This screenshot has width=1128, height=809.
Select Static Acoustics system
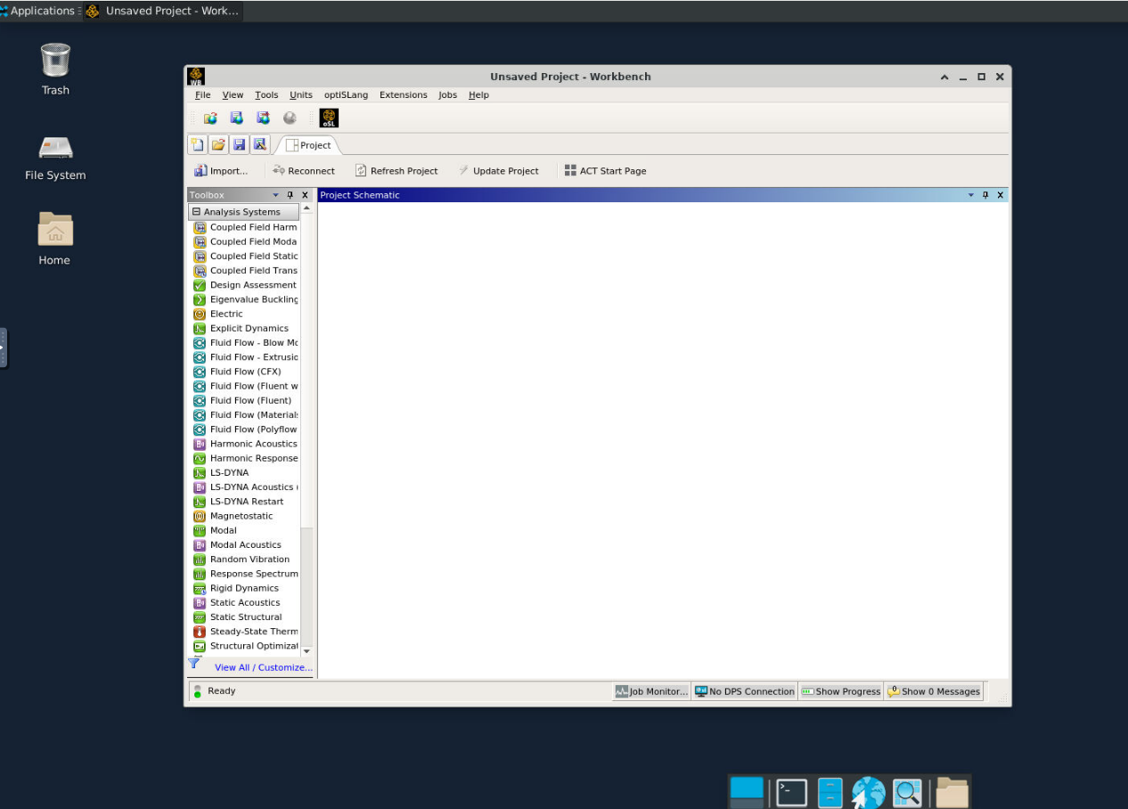[x=245, y=602]
